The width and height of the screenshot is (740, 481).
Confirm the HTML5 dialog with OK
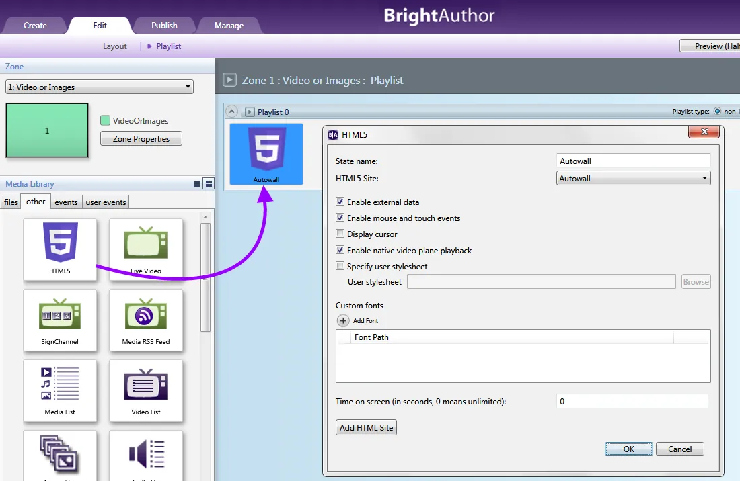[629, 449]
